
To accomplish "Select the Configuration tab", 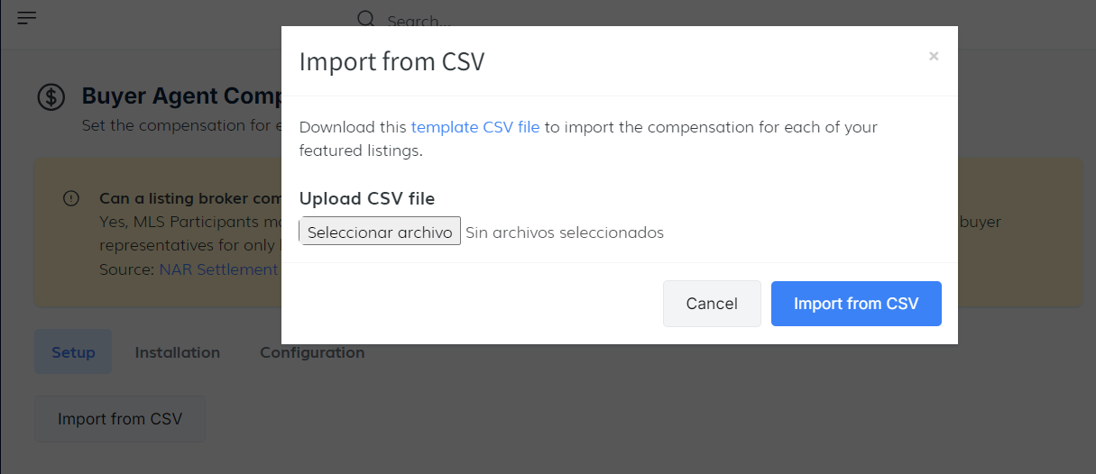I will [312, 352].
